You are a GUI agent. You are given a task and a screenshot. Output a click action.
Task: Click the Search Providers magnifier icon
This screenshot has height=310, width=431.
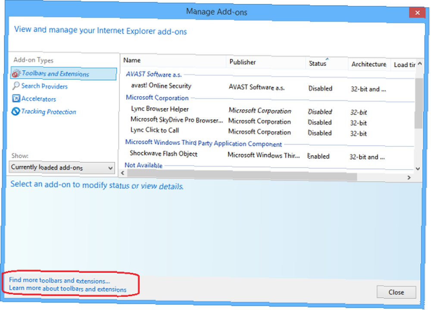(x=16, y=86)
